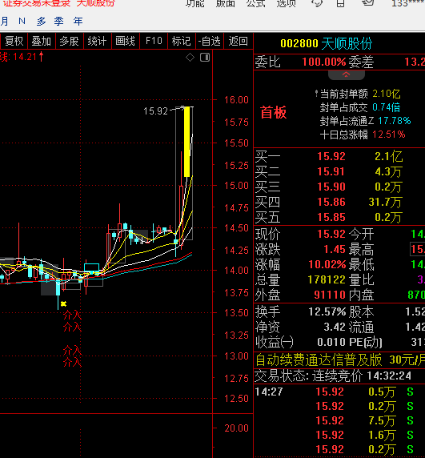The width and height of the screenshot is (425, 458).
Task: Open the 选项 menu
Action: pos(286,3)
